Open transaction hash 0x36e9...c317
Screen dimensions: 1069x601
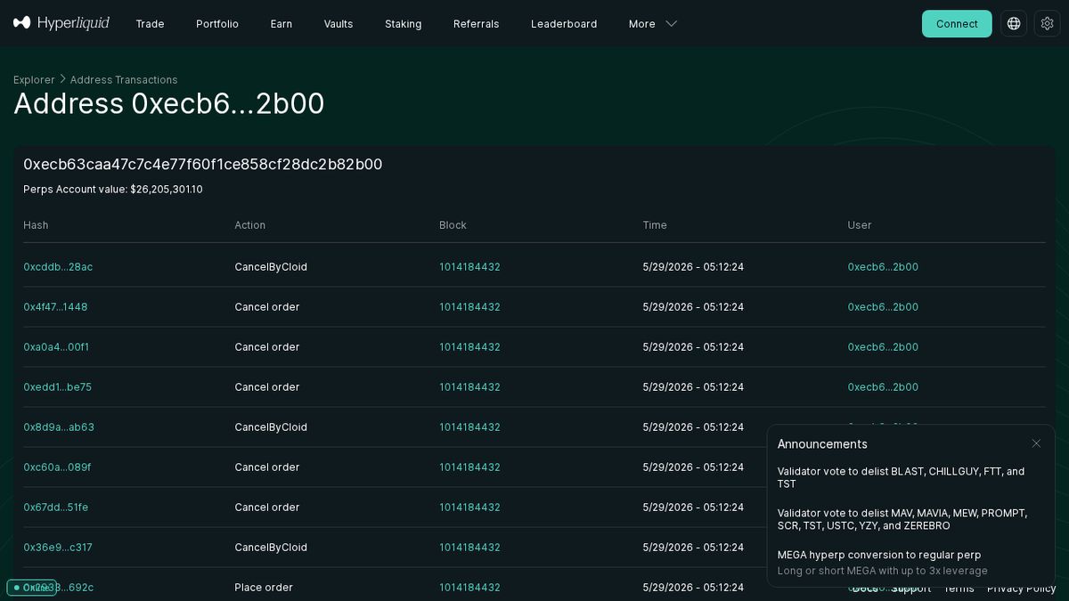[x=58, y=548]
